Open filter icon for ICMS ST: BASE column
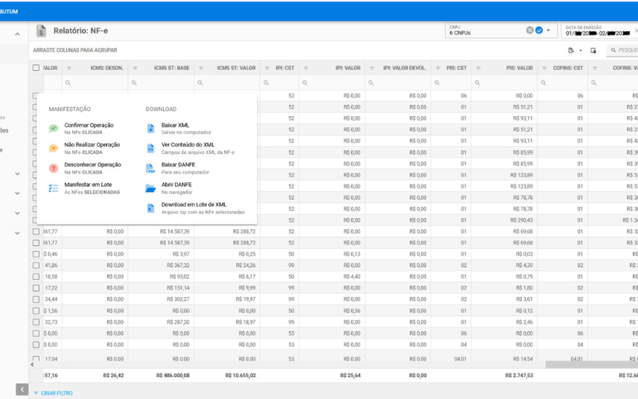 (135, 68)
